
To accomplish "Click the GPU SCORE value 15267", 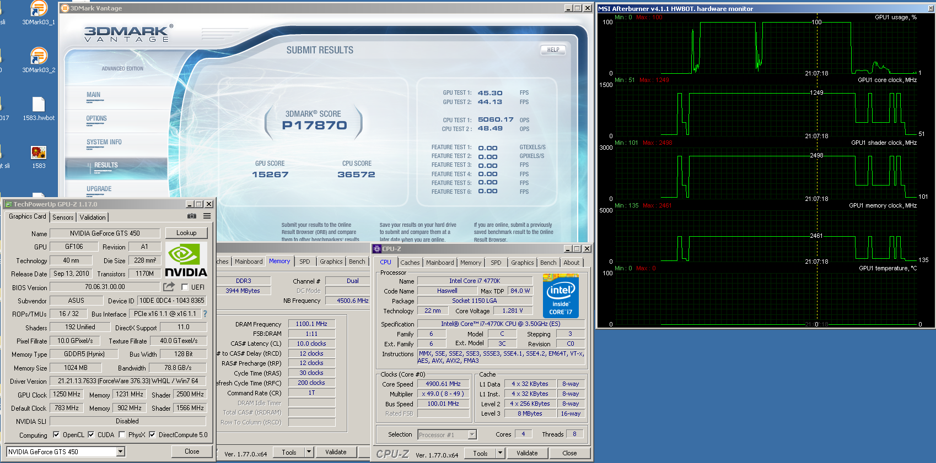I will [270, 175].
